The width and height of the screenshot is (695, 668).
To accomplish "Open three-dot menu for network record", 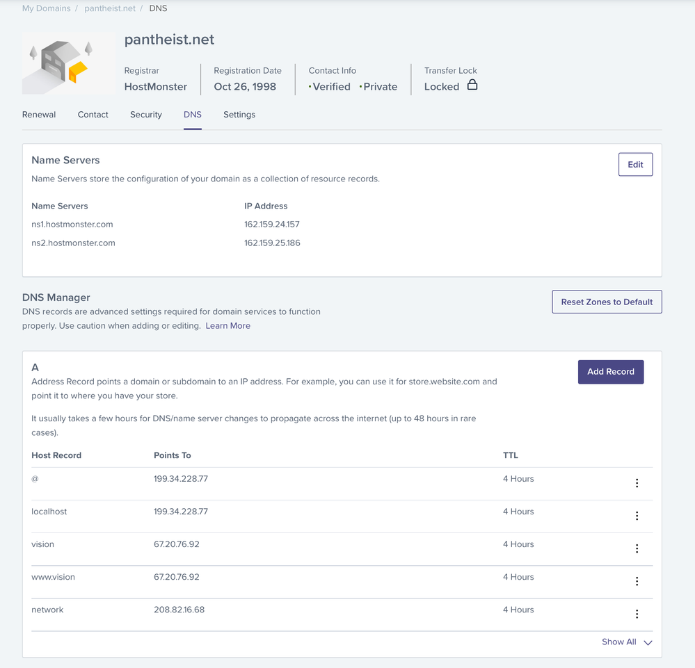I will click(637, 614).
